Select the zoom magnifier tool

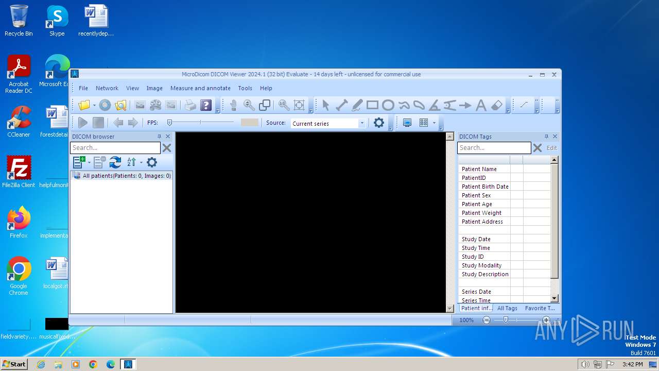(x=249, y=105)
